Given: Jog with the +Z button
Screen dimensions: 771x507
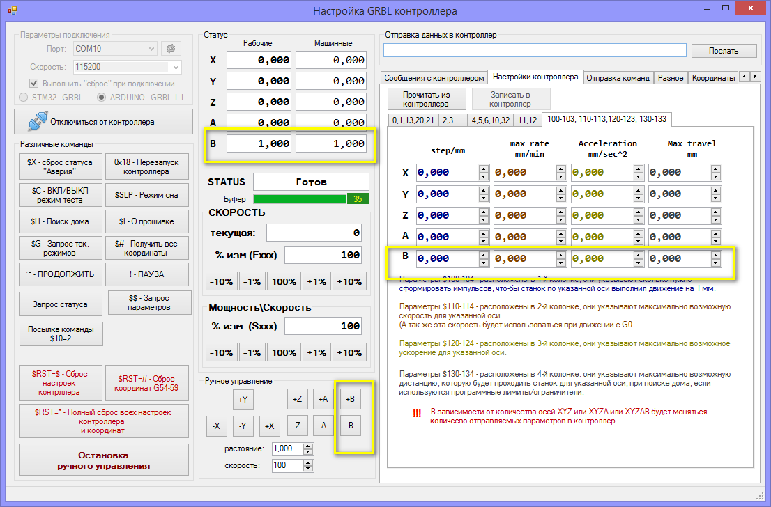Looking at the screenshot, I should [297, 399].
